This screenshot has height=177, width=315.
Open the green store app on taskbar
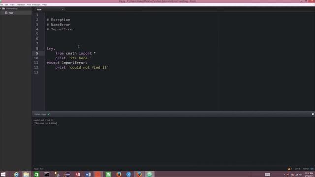tap(36, 174)
